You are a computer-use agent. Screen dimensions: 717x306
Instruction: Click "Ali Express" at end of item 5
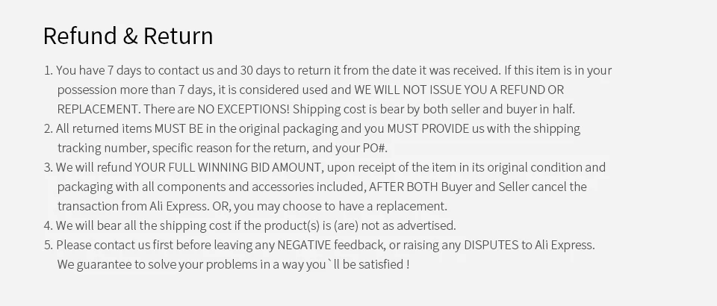coord(565,245)
